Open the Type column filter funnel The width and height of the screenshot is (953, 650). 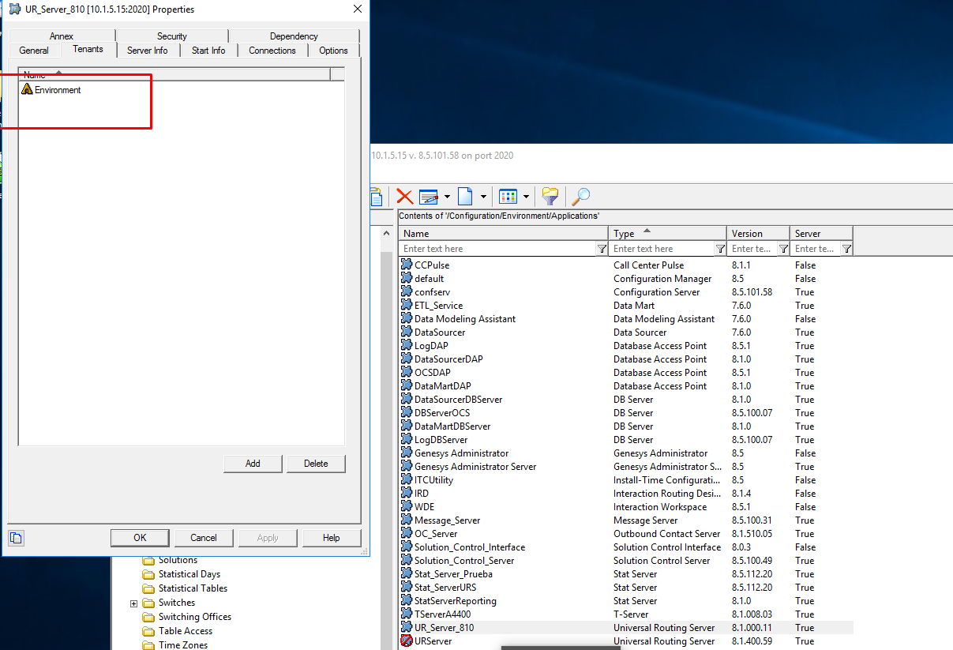tap(720, 249)
